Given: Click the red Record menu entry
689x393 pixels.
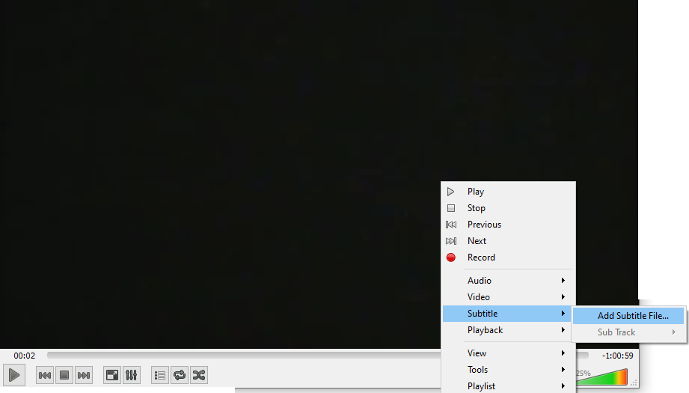Looking at the screenshot, I should pyautogui.click(x=481, y=258).
